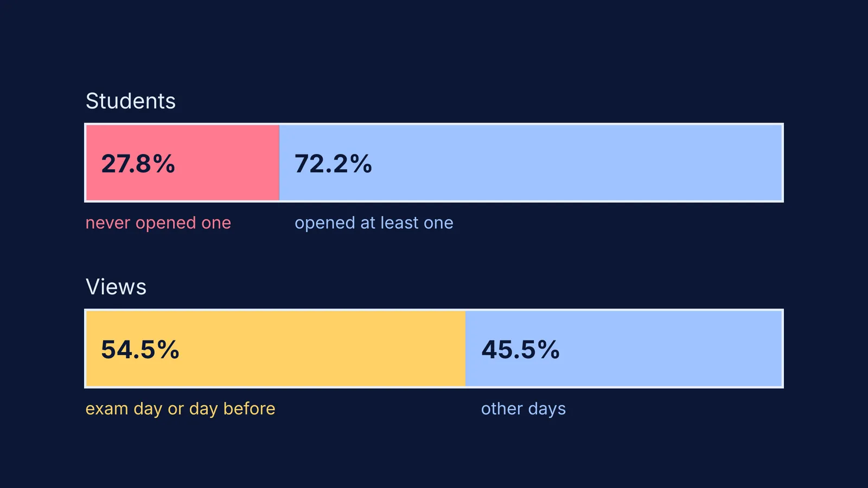Select the 45.5% blue bar segment
Screen dimensions: 868x488
(623, 349)
